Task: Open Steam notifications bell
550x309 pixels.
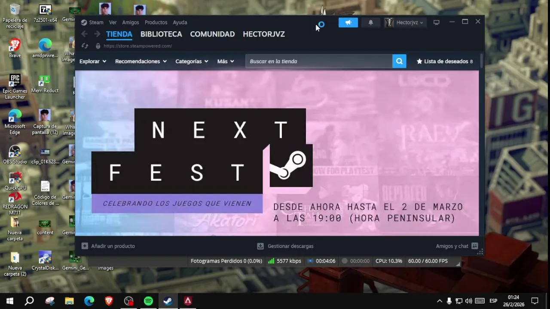Action: (x=370, y=22)
